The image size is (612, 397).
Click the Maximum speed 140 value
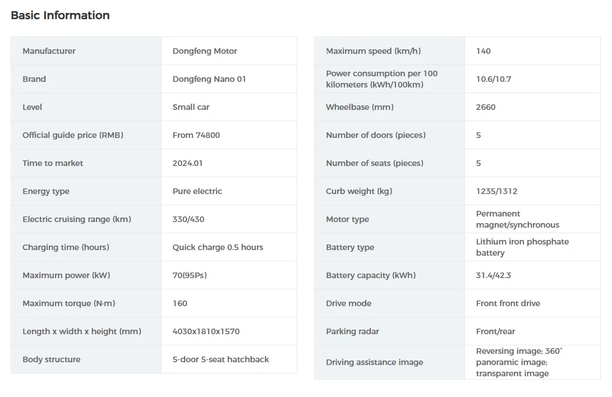point(483,51)
